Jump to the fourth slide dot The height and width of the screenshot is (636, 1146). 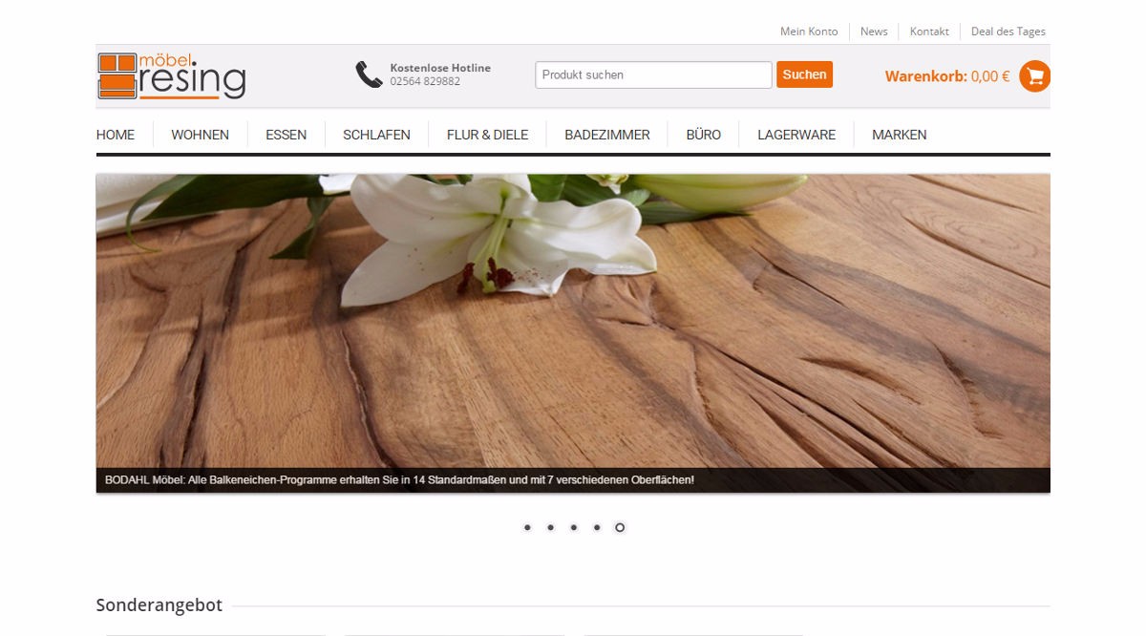(x=597, y=527)
